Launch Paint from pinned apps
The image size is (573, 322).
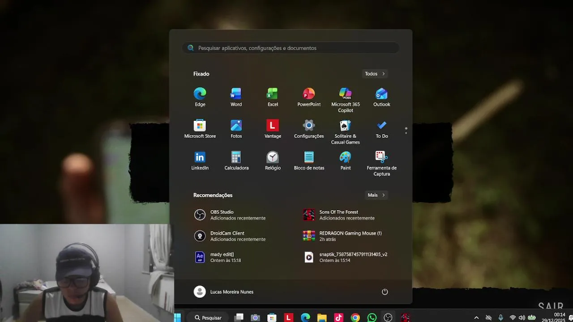346,161
